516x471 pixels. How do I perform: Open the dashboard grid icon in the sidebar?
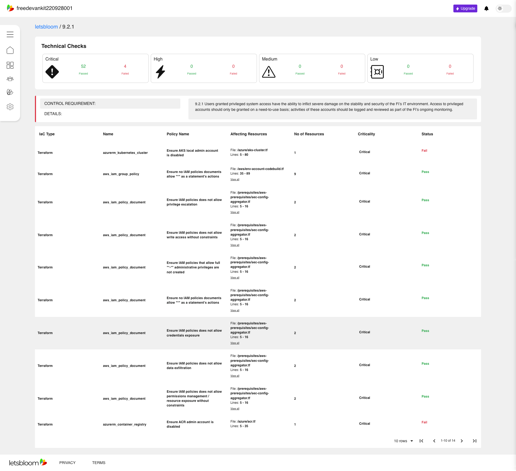pyautogui.click(x=10, y=65)
